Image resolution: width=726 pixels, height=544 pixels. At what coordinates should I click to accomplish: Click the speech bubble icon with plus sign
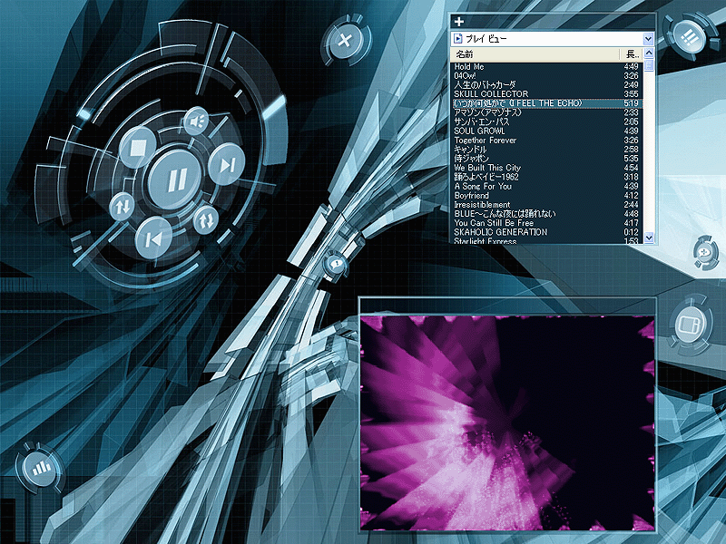pos(704,252)
